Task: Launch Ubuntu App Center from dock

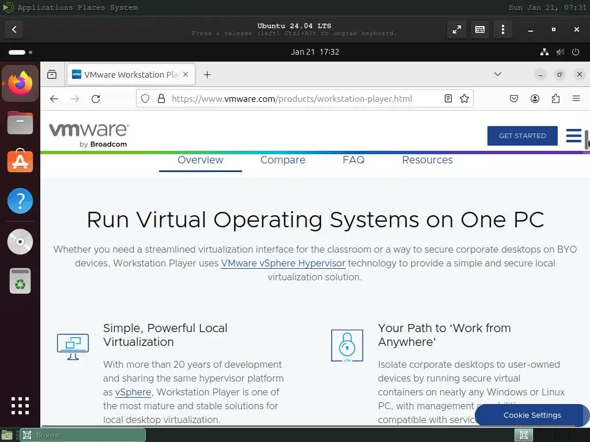Action: tap(20, 161)
